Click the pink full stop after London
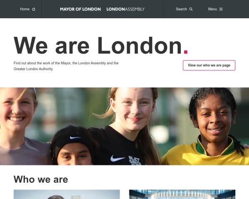The image size is (249, 199). (x=186, y=52)
